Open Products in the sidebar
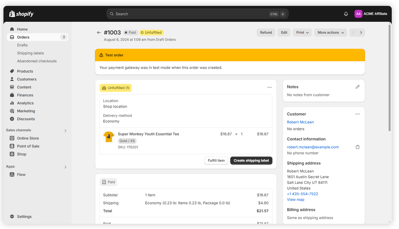The image size is (399, 229). point(25,71)
